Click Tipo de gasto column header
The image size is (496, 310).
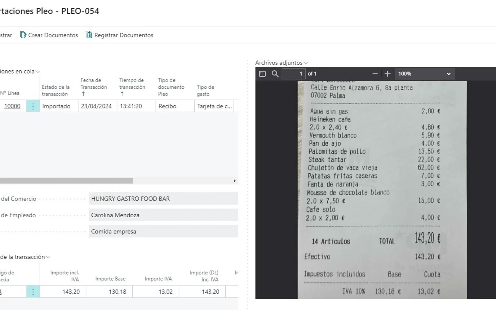(x=206, y=90)
